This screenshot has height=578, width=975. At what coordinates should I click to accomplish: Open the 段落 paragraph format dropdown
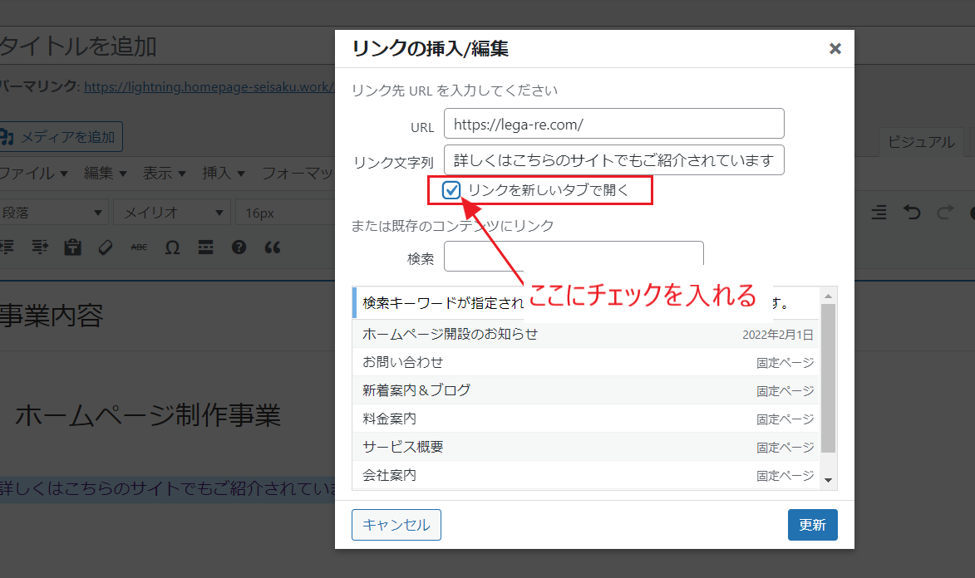(54, 213)
